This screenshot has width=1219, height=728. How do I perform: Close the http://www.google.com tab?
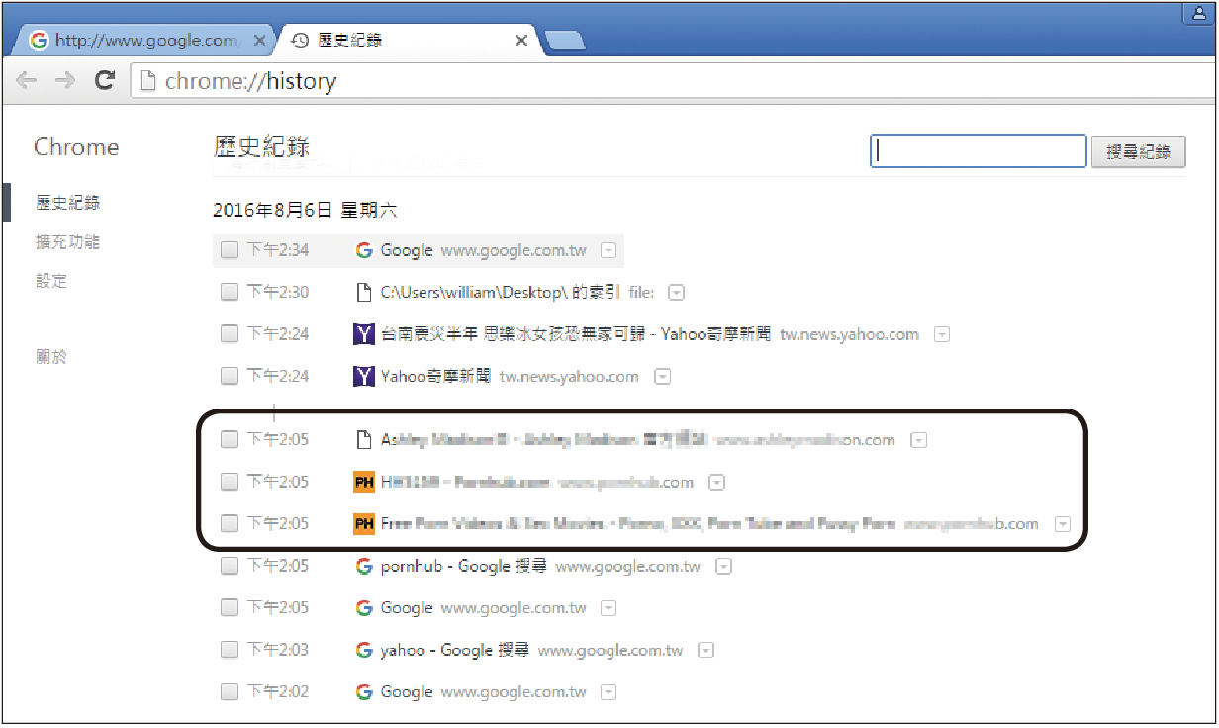pyautogui.click(x=259, y=41)
